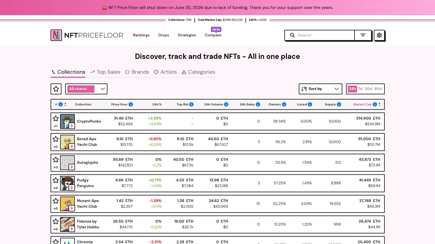Show info for Top Bid column
435x244 pixels.
pos(191,104)
